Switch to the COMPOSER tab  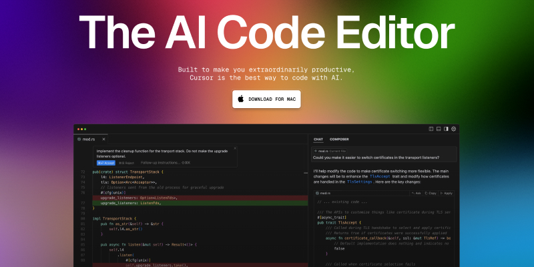click(x=339, y=140)
